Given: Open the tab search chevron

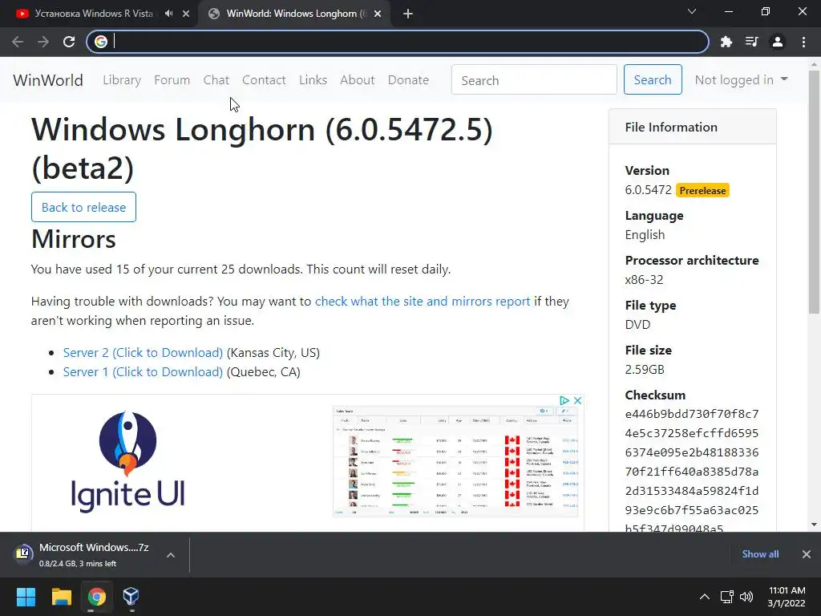Looking at the screenshot, I should [692, 11].
